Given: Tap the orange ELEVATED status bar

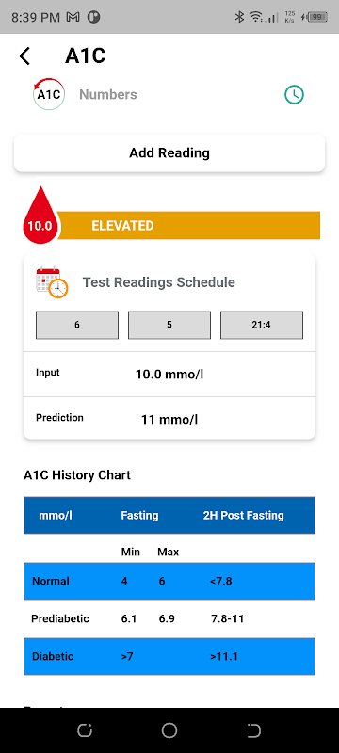Looking at the screenshot, I should (x=188, y=225).
